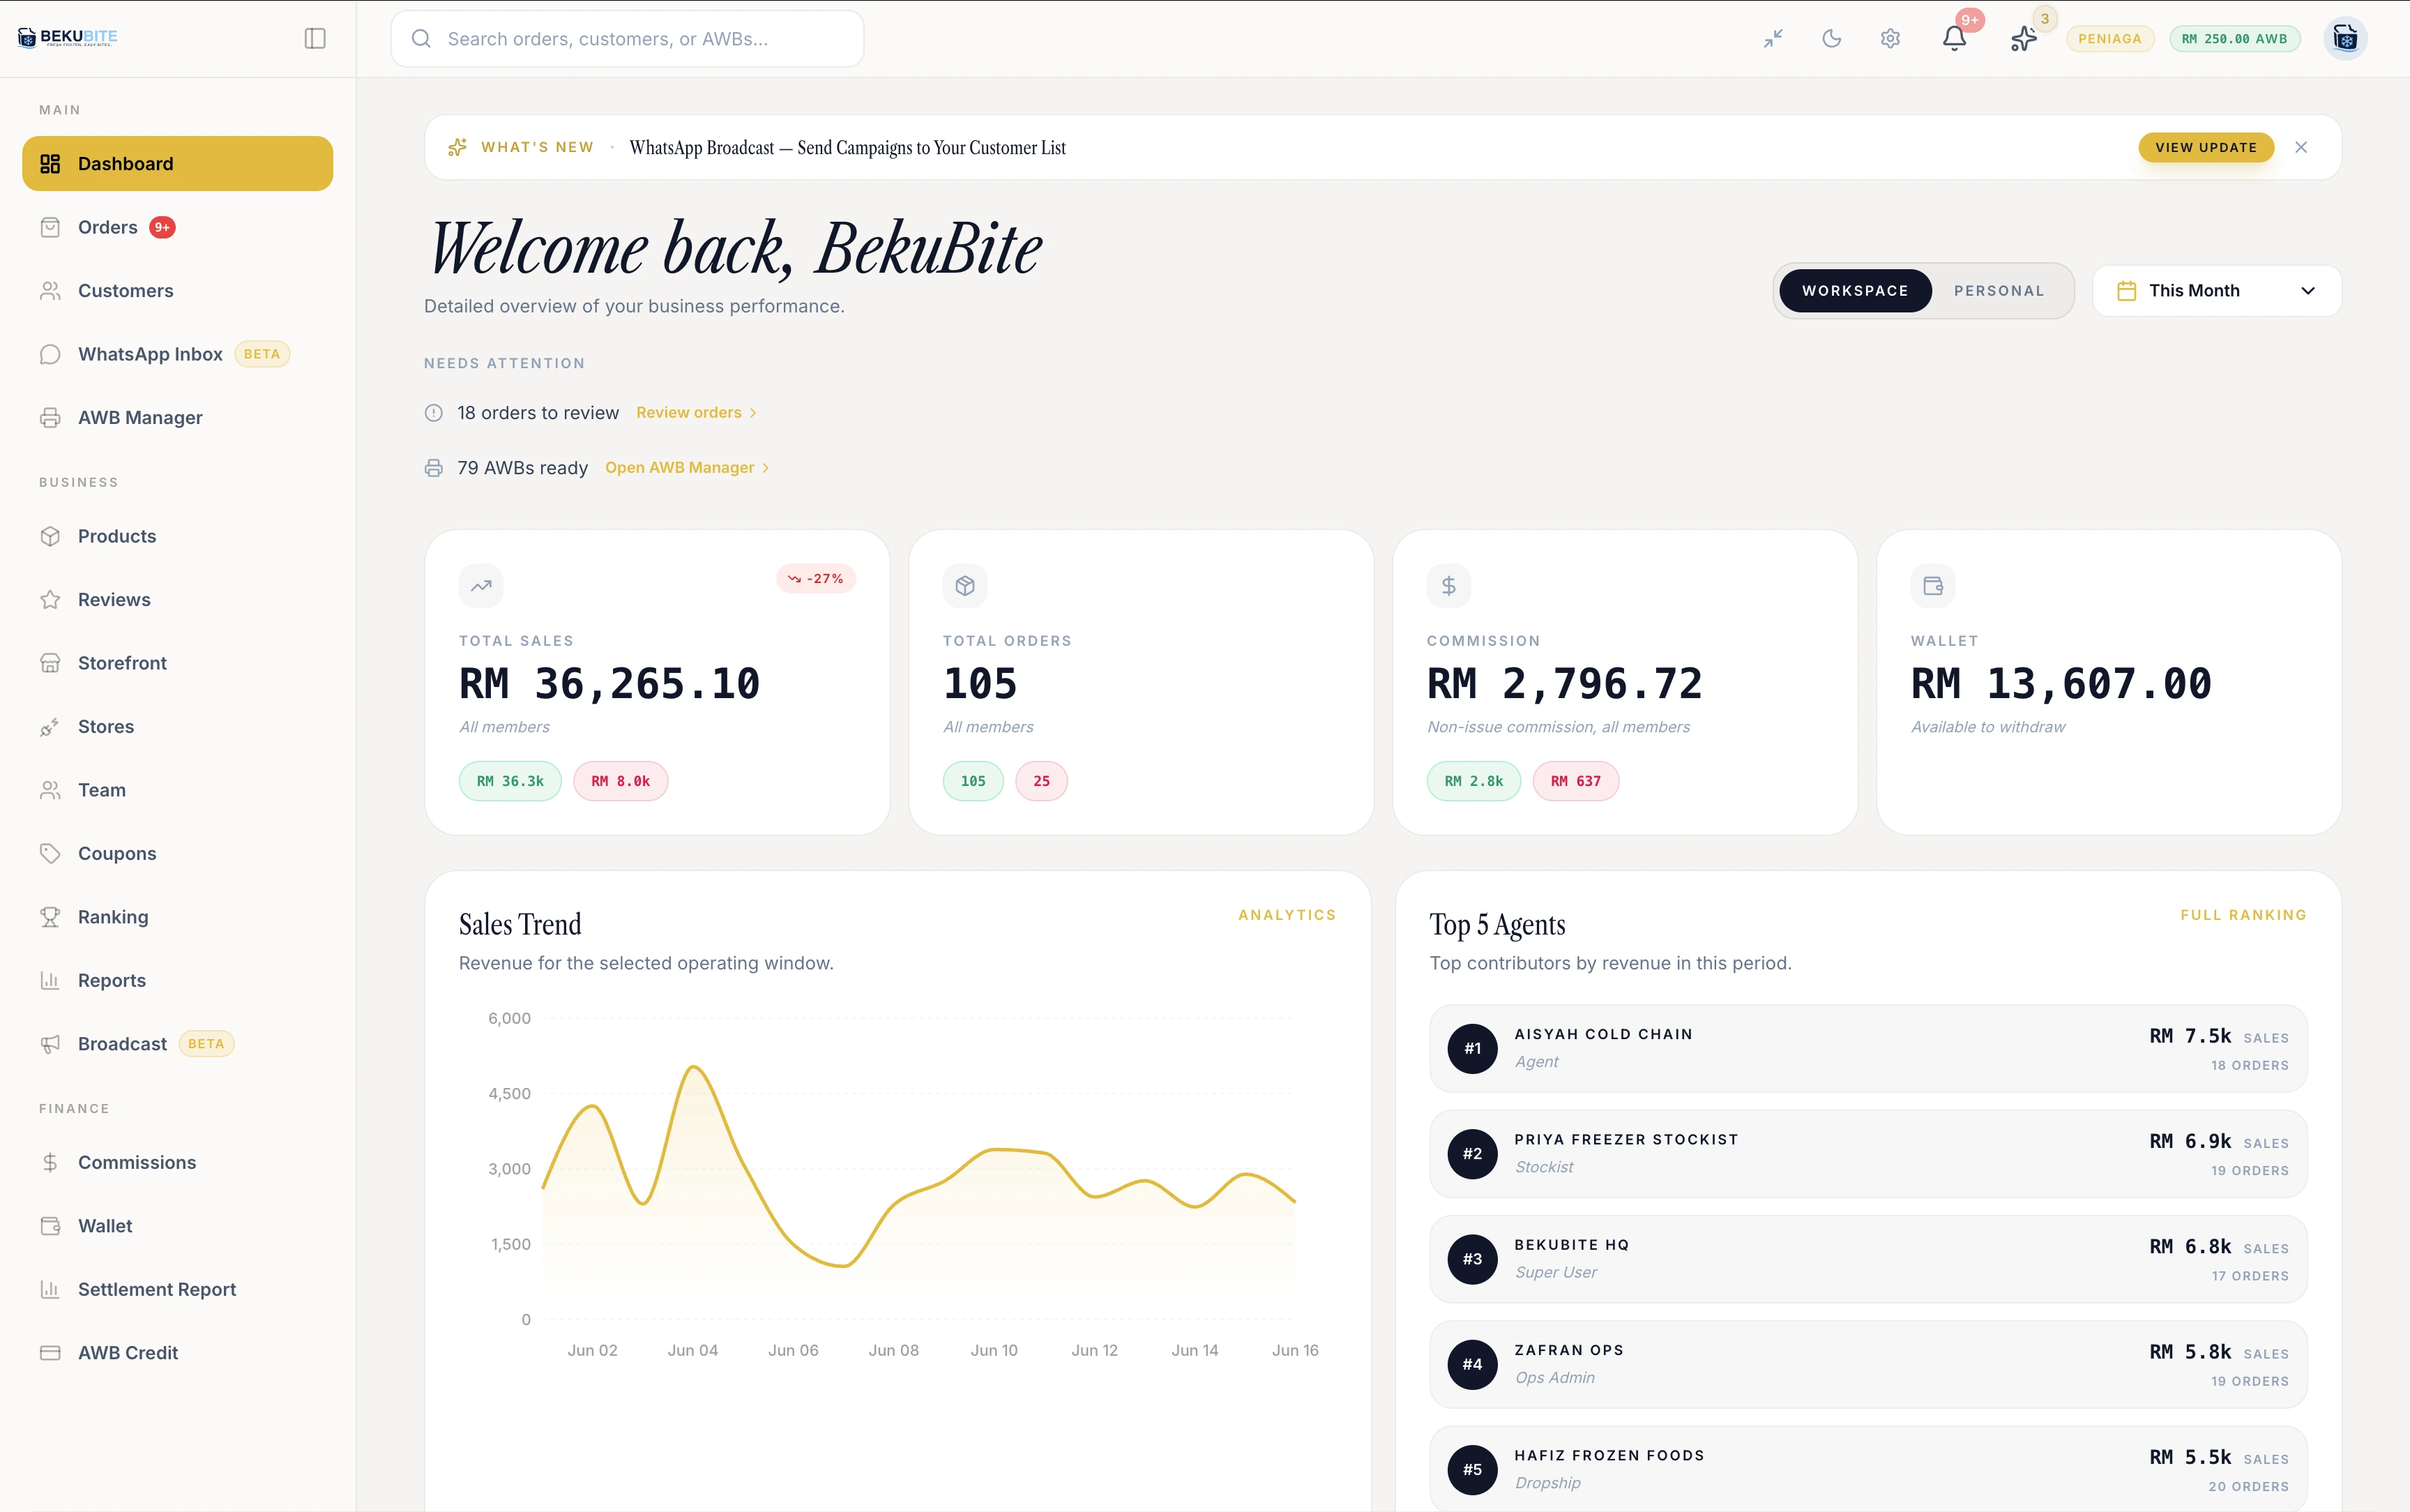Switch to Personal view
The width and height of the screenshot is (2410, 1512).
(x=1999, y=290)
